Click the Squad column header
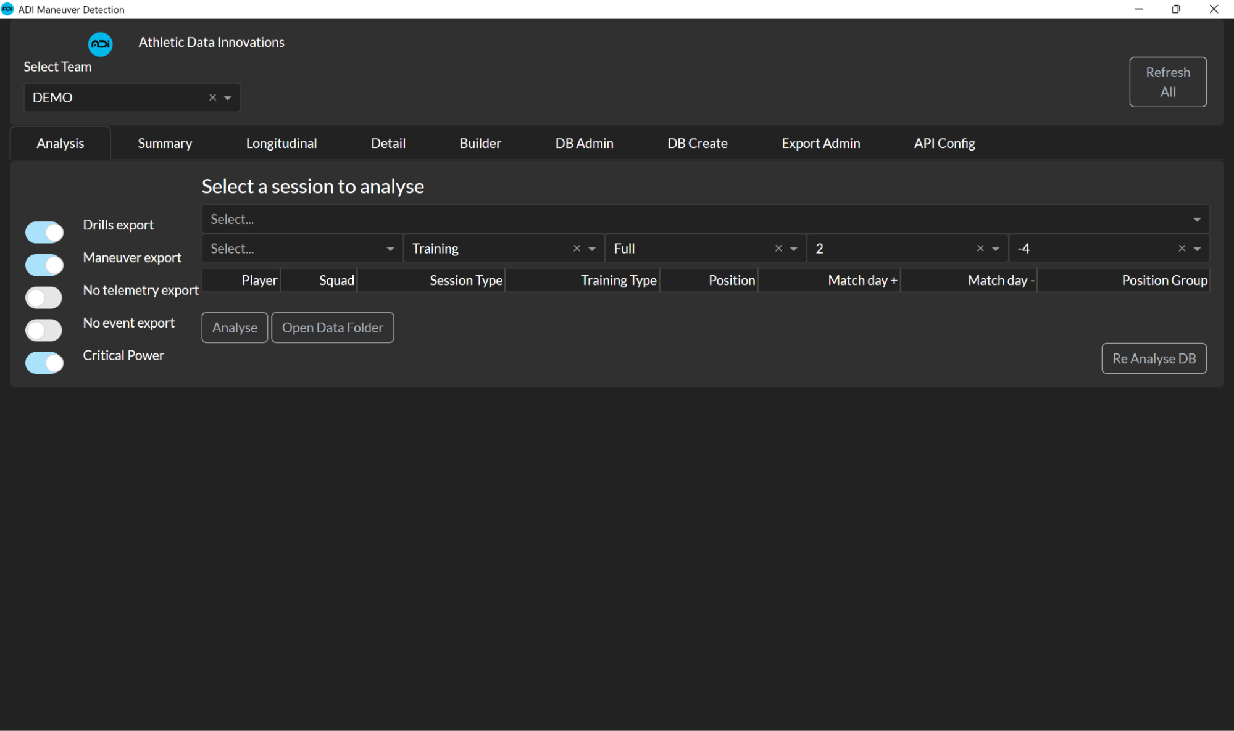 pos(319,281)
